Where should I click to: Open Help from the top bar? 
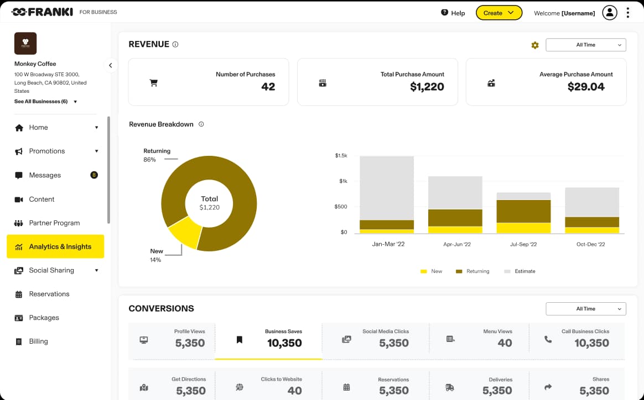click(453, 13)
